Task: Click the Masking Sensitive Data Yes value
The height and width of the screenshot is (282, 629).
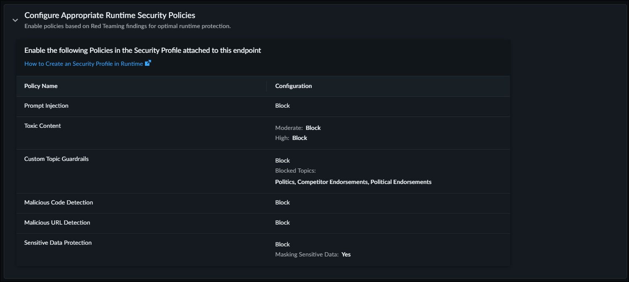Action: [346, 254]
